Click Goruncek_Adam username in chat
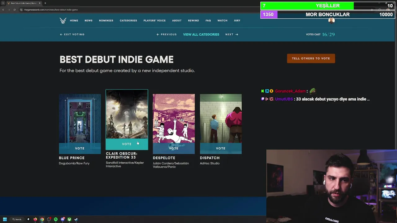This screenshot has width=397, height=223. click(290, 91)
